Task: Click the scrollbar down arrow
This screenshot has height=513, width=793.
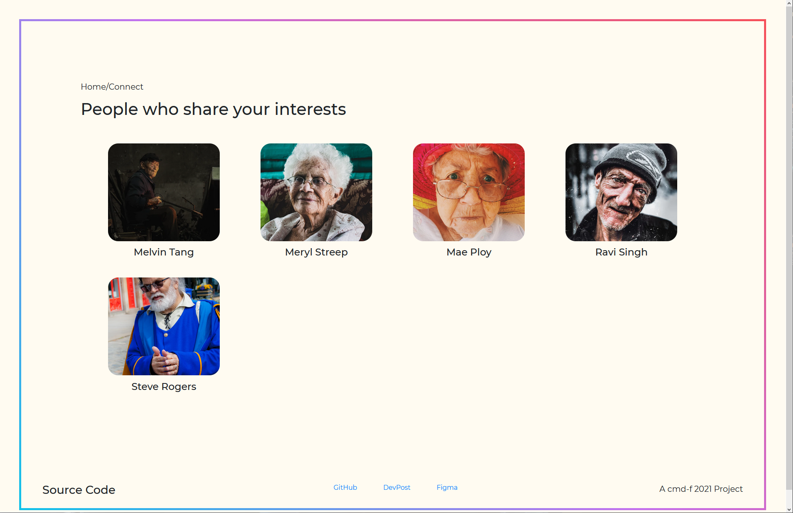Action: tap(789, 509)
